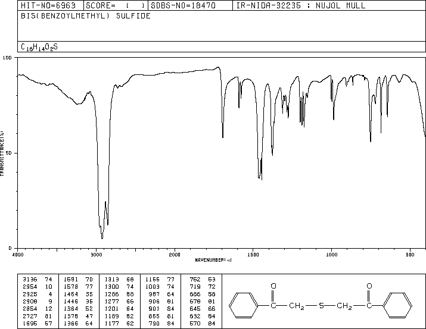Select peak table entry 1446 36
The width and height of the screenshot is (426, 329).
click(x=78, y=301)
